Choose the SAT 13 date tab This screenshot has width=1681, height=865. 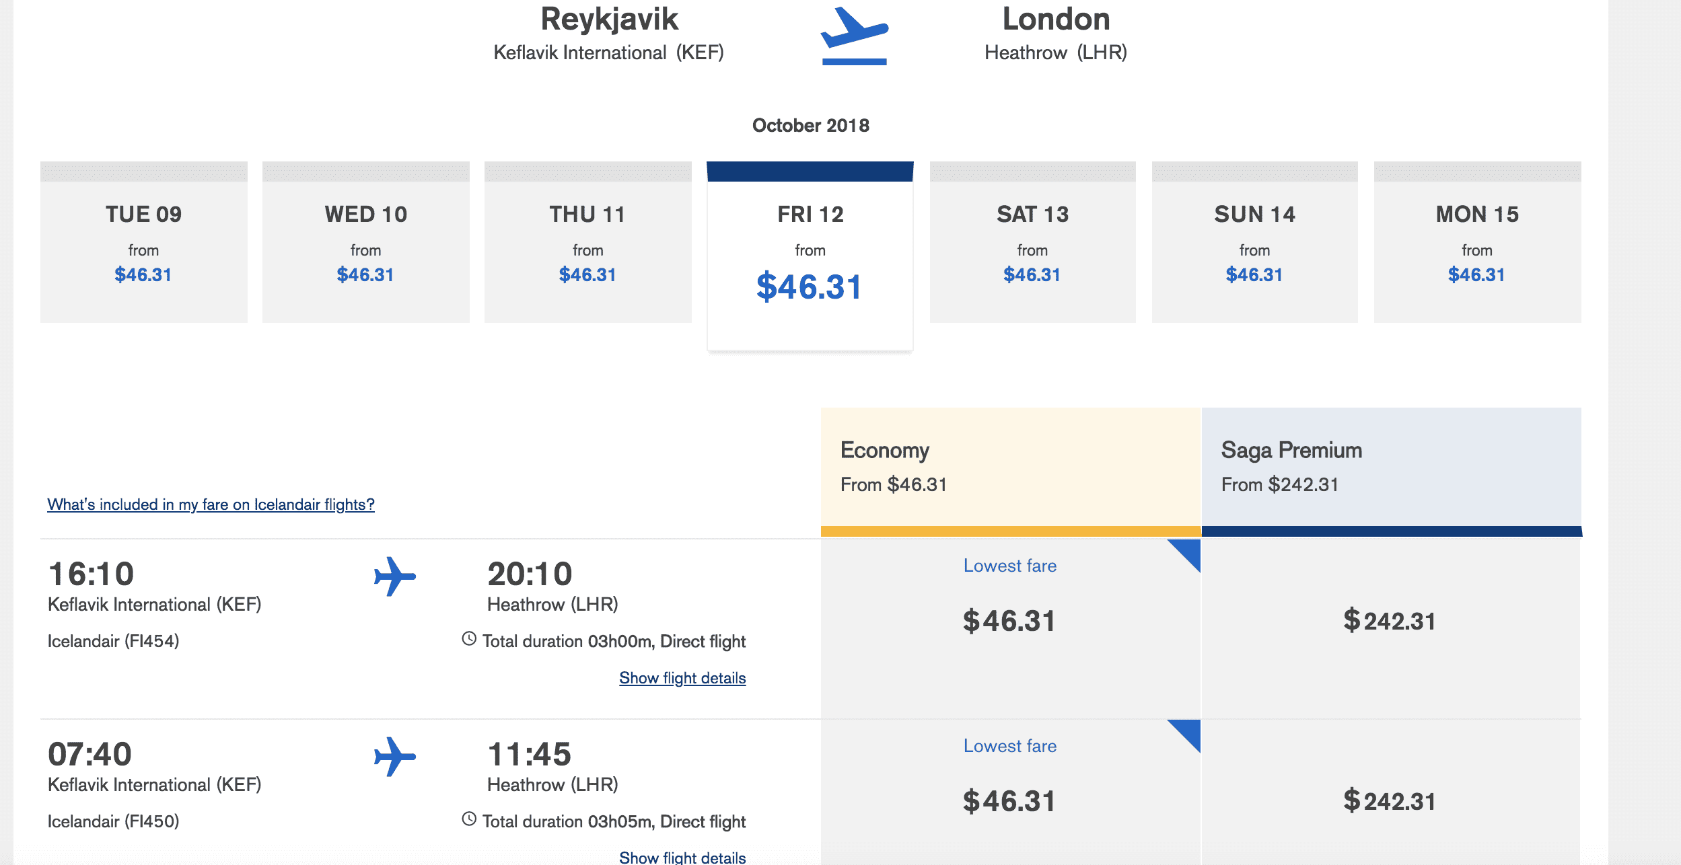1032,242
